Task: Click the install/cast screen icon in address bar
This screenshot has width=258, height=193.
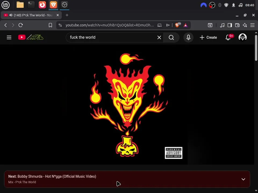Action: (160, 25)
